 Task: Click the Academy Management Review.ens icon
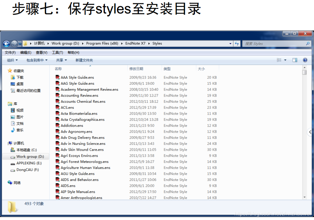click(57, 89)
